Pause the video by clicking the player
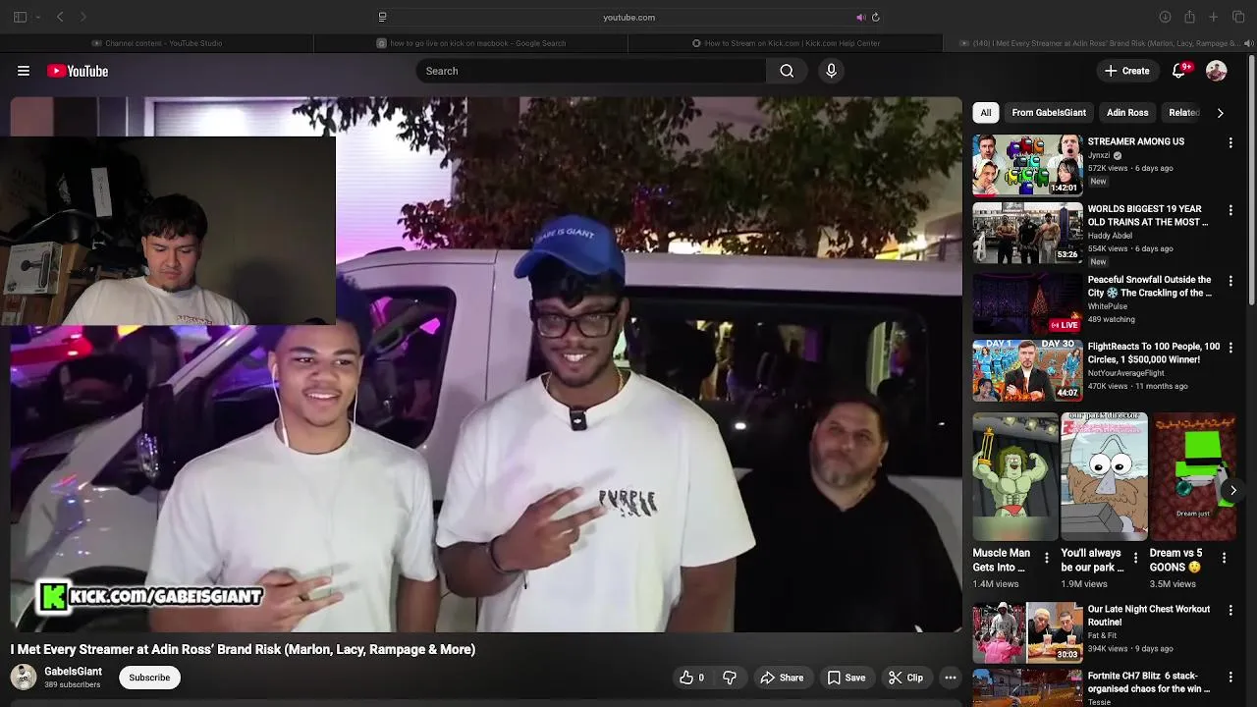This screenshot has height=707, width=1257. pyautogui.click(x=486, y=364)
